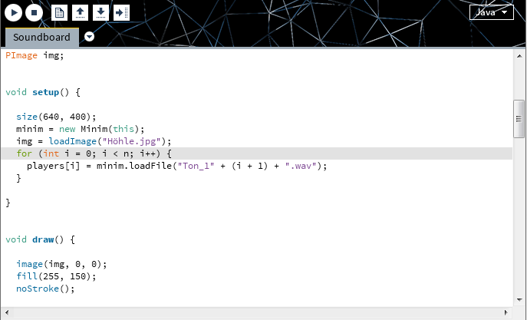Click the horizontal scrollbar right arrow
The width and height of the screenshot is (527, 320).
506,312
